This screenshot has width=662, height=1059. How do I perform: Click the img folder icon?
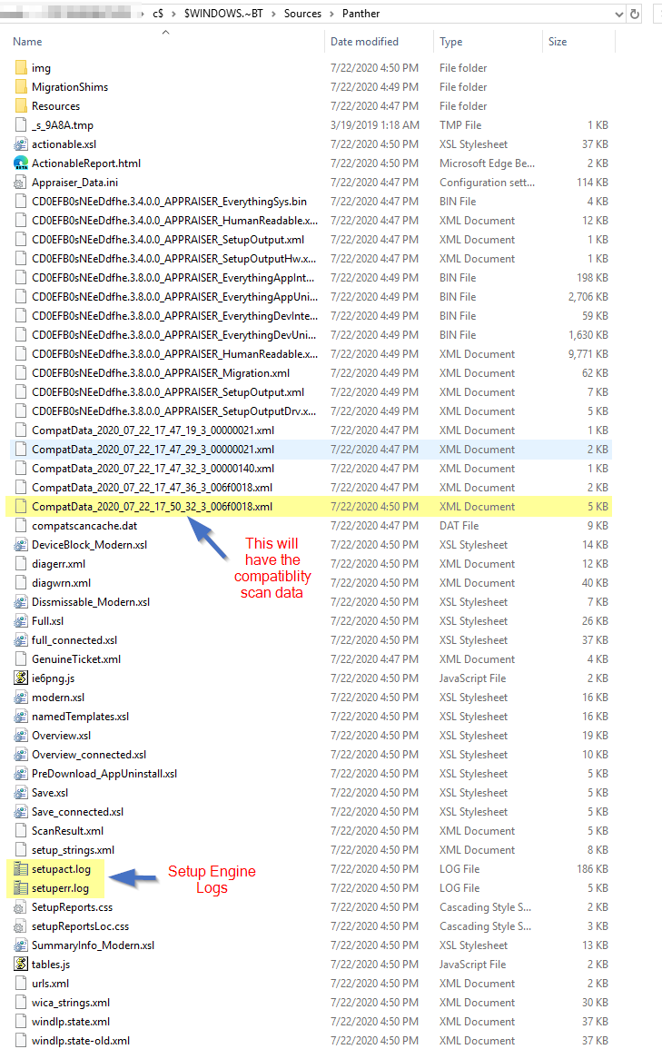coord(22,68)
